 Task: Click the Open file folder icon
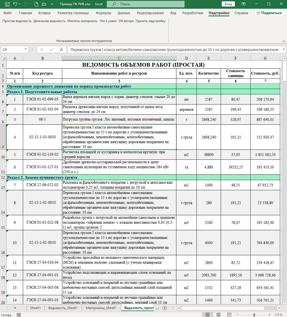click(x=44, y=4)
